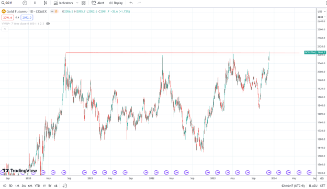Screen dimensions: 327x189
Task: Set chart range to 6M
Action: click(x=30, y=186)
